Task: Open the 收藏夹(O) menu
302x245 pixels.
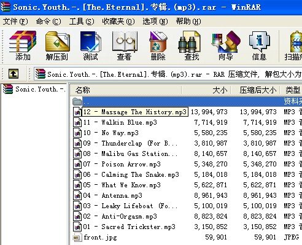Action: click(x=118, y=21)
